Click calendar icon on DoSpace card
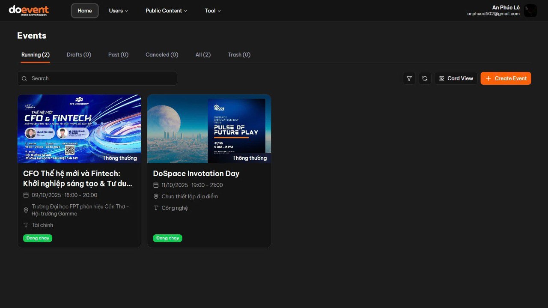 156,185
